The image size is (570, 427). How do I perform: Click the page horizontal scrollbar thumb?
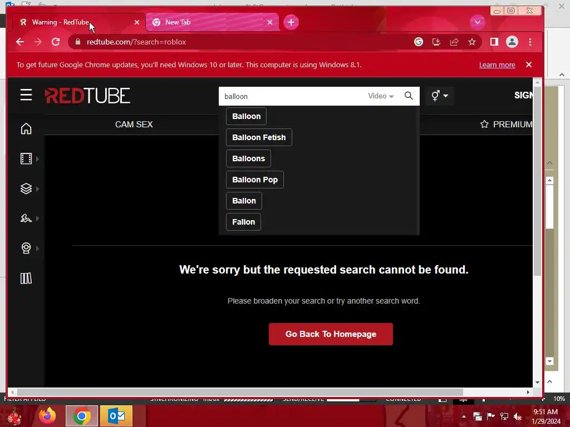[240, 392]
